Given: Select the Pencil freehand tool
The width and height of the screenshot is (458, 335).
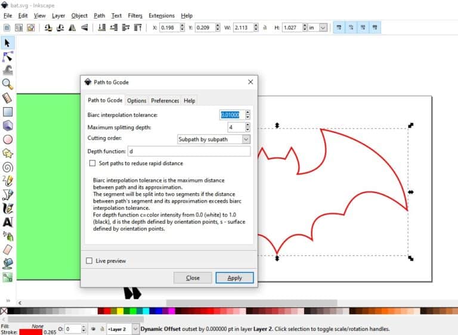Looking at the screenshot, I should [x=7, y=181].
